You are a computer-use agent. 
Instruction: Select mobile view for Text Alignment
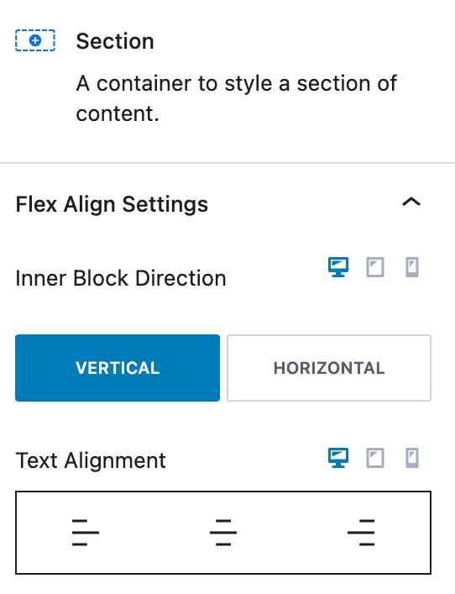(412, 458)
